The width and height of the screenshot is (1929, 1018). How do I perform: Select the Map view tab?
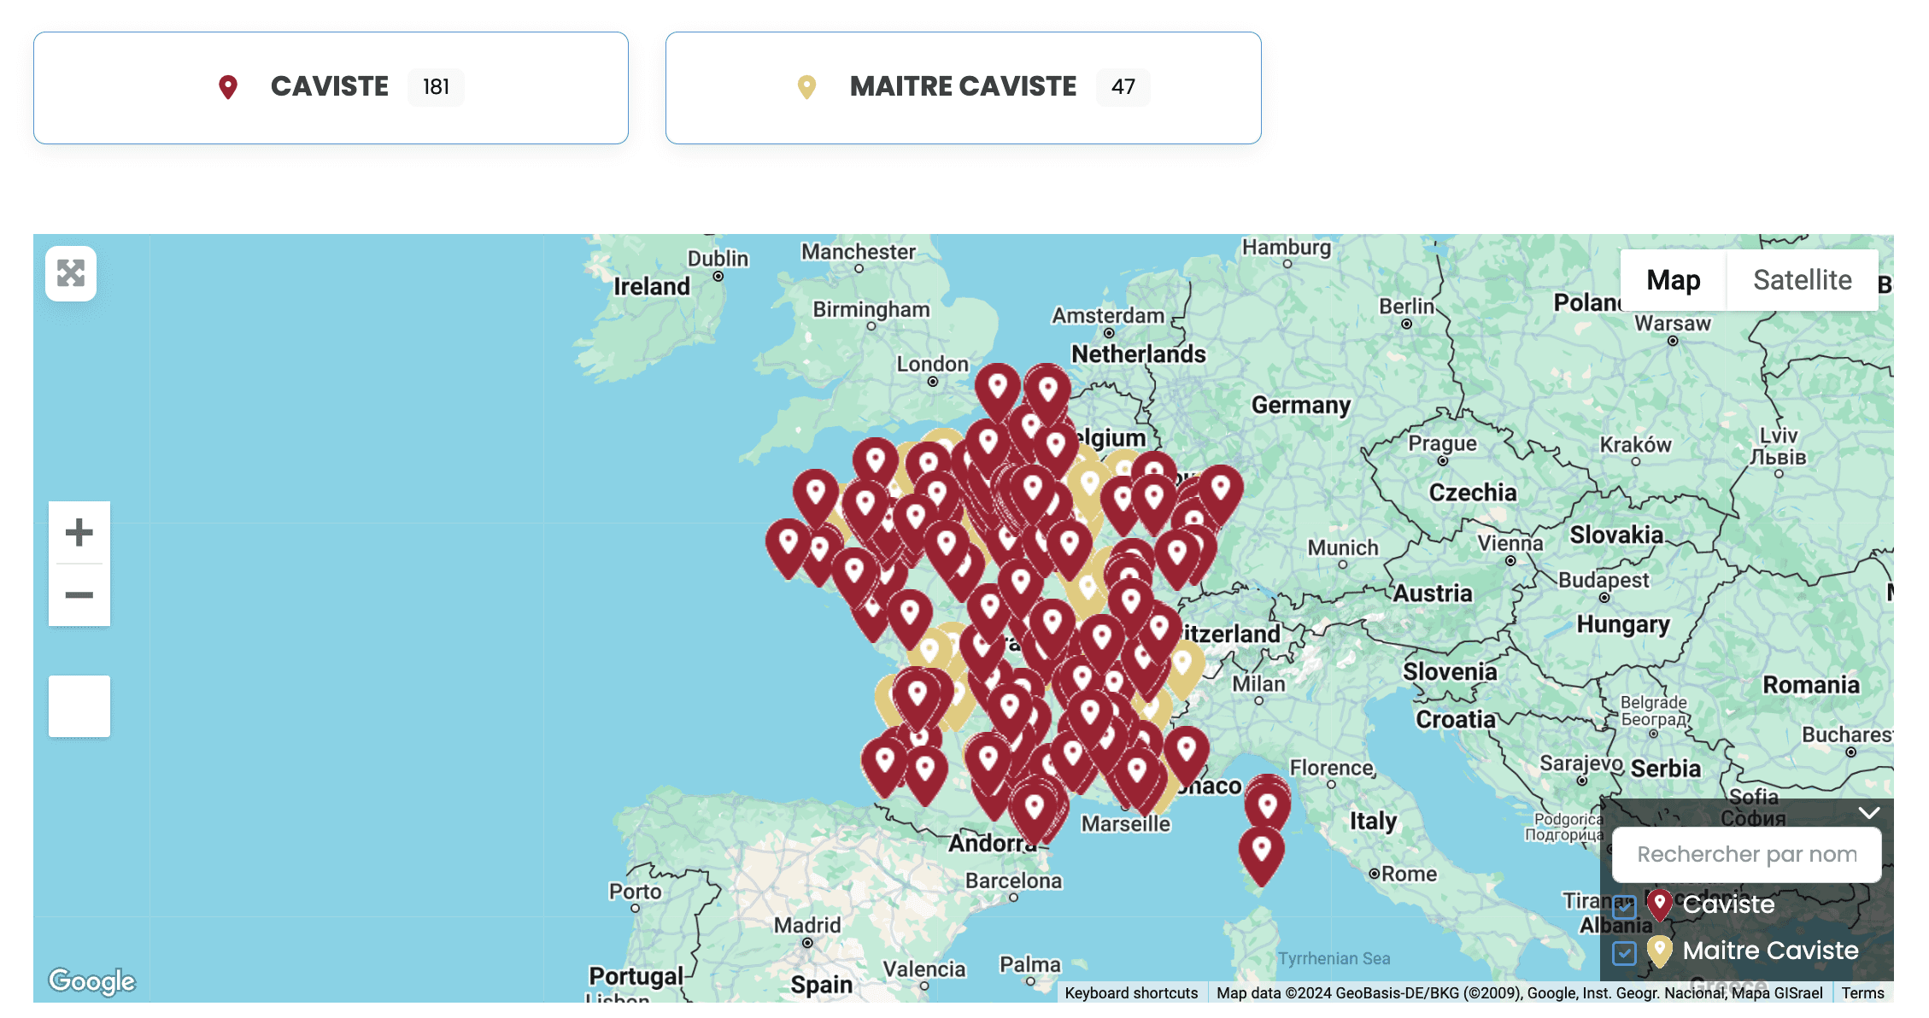point(1673,280)
